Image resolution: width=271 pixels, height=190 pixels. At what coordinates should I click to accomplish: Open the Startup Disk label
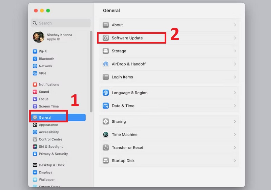pyautogui.click(x=123, y=161)
